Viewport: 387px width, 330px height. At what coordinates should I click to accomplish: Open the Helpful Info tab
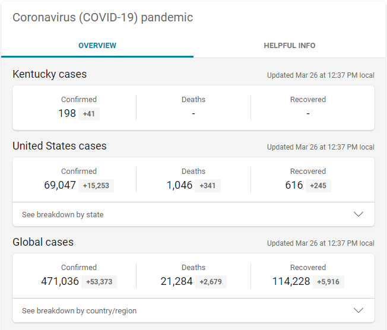(290, 46)
